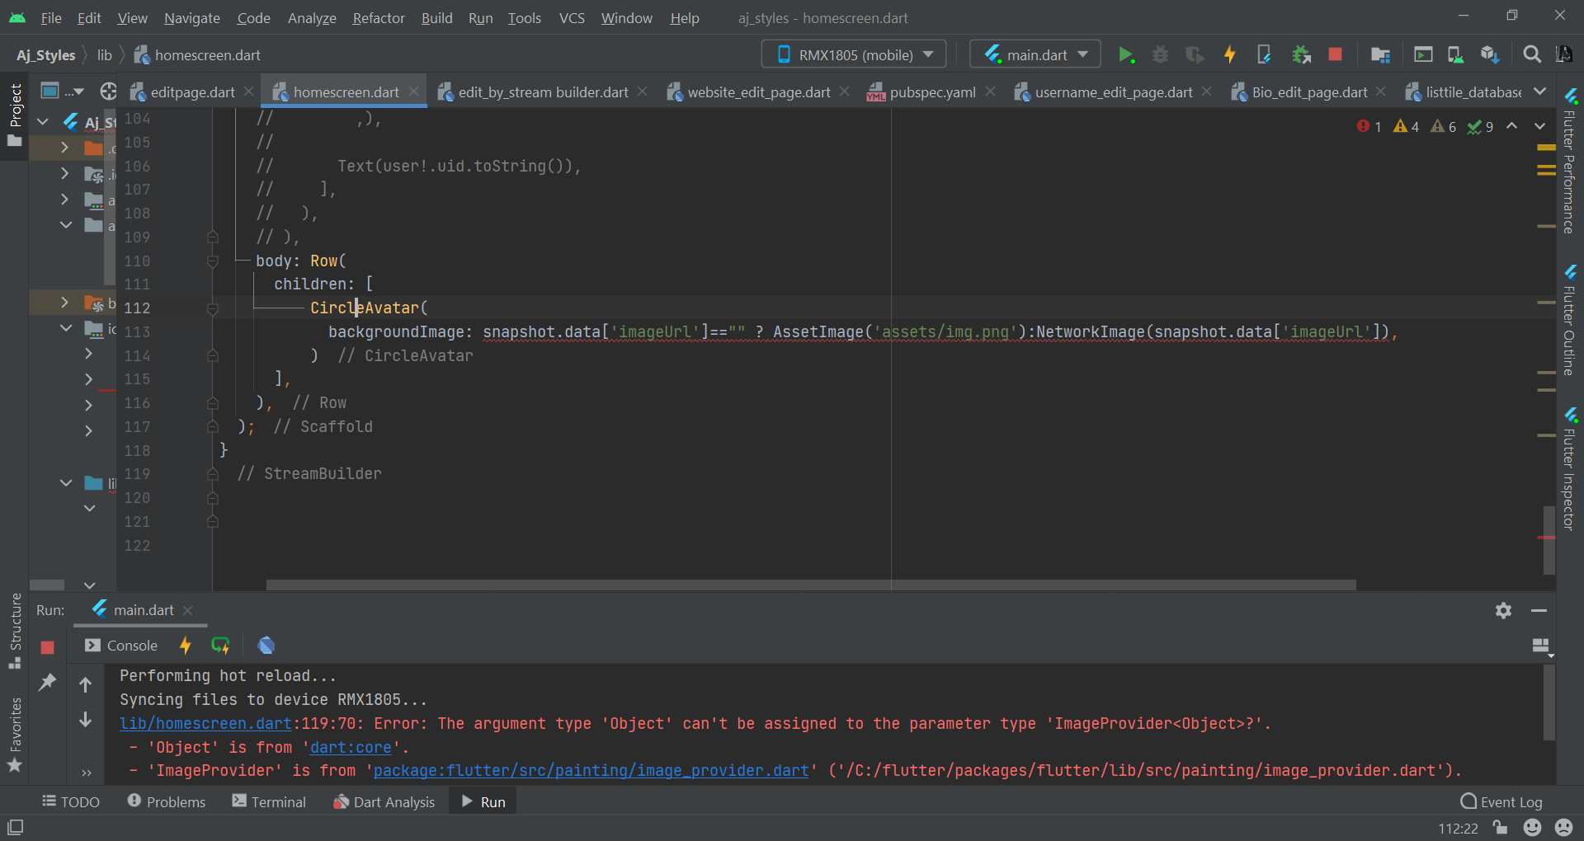Open Flutter DevTools from console
Screen dimensions: 1584x841
(266, 646)
